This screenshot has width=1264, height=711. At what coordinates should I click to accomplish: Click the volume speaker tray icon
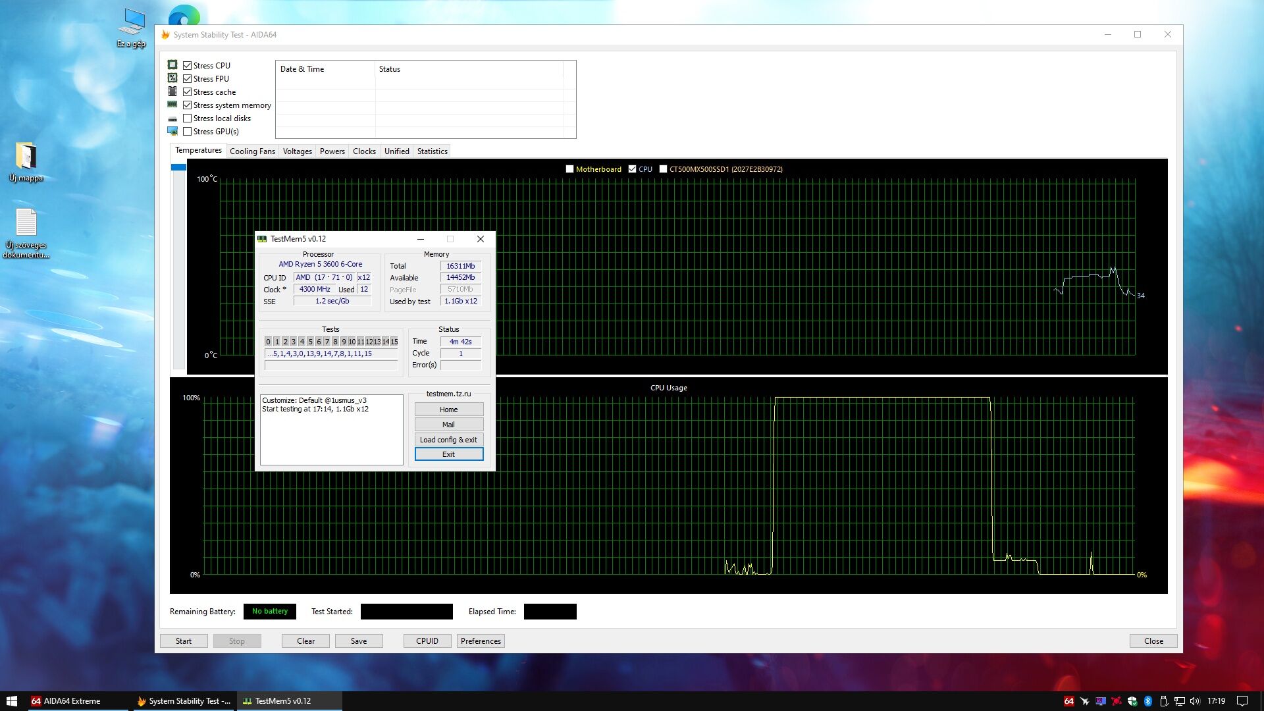click(x=1195, y=701)
